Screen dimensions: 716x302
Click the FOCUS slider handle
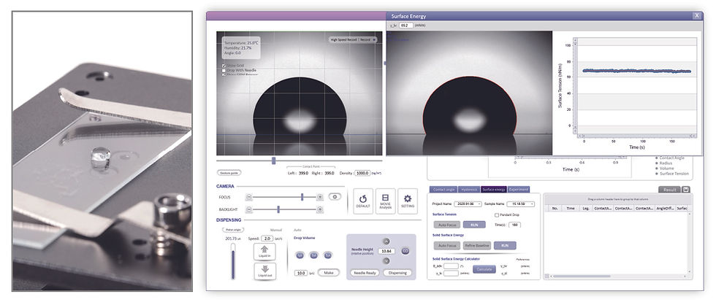click(x=302, y=197)
